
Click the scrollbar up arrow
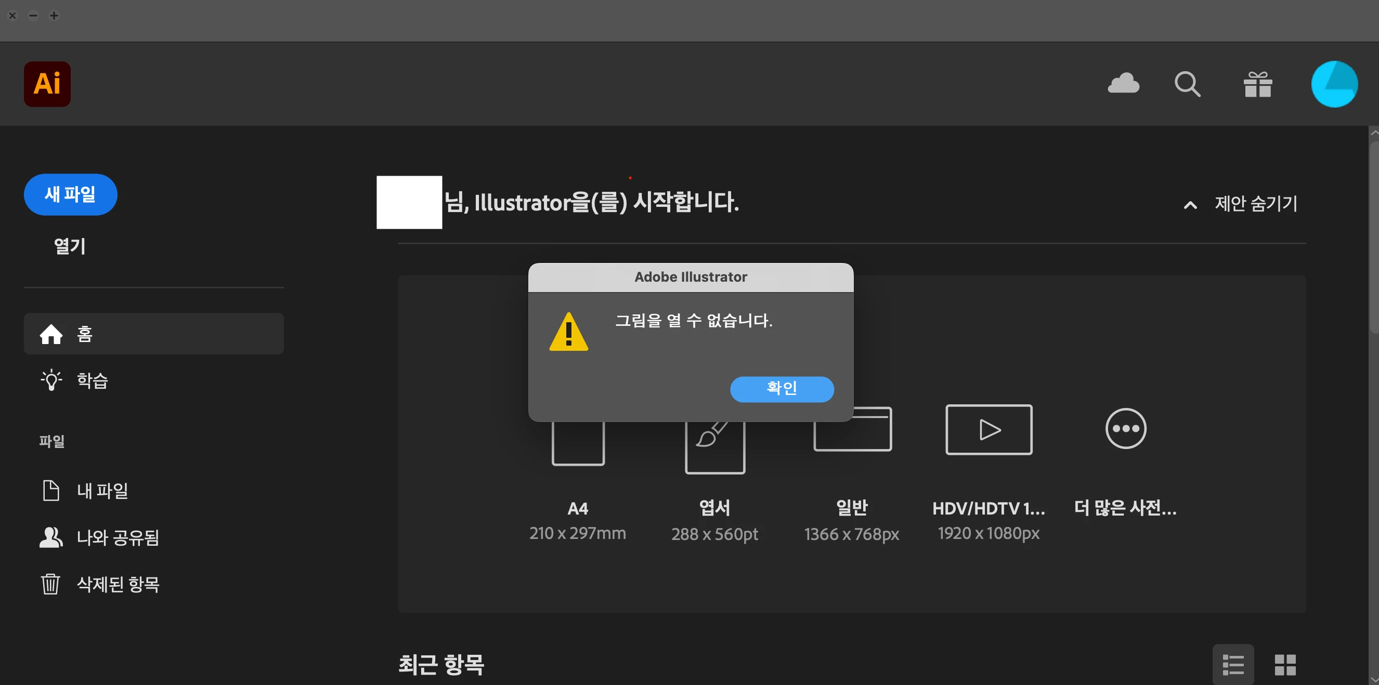click(1374, 132)
